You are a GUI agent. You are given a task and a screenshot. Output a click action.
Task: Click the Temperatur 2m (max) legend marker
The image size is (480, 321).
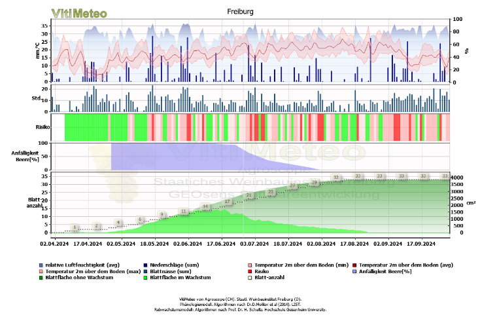[x=41, y=271]
